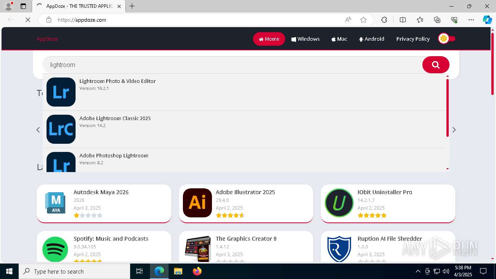Click The Graphics Creator 8 thumbnail
Image resolution: width=496 pixels, height=279 pixels.
click(197, 249)
